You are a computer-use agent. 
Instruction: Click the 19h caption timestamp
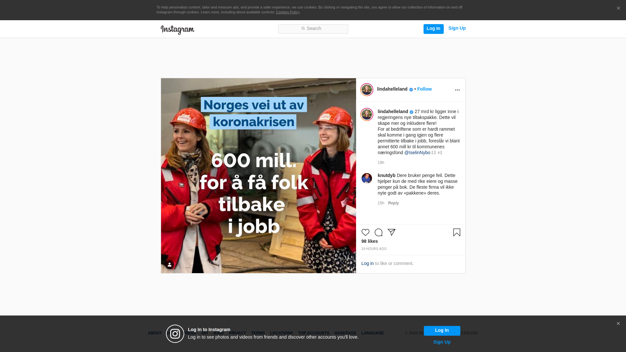(381, 163)
